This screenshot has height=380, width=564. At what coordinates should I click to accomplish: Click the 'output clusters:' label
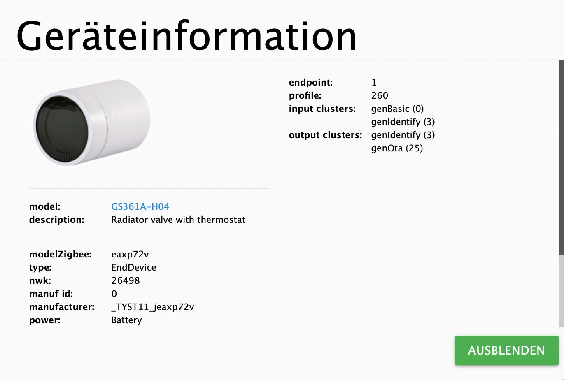326,135
